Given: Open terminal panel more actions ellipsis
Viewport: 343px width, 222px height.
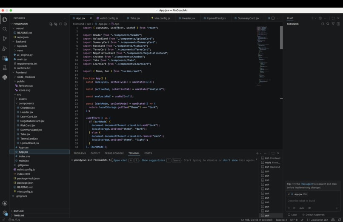Looking at the screenshot, I should click(265, 154).
